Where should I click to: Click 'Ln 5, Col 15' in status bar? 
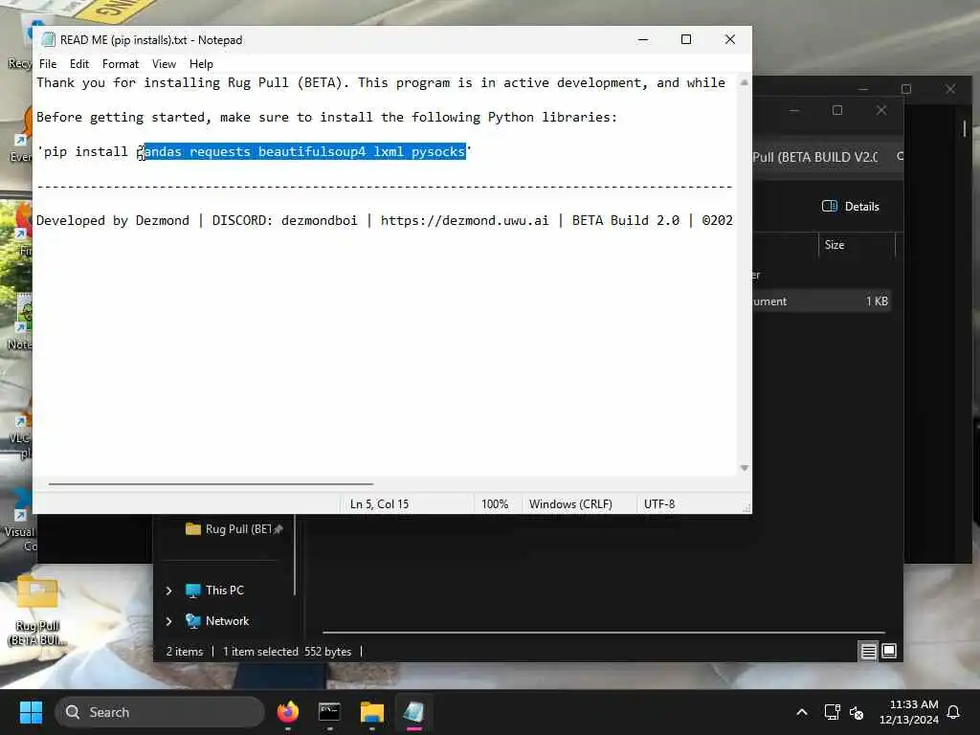[x=379, y=503]
